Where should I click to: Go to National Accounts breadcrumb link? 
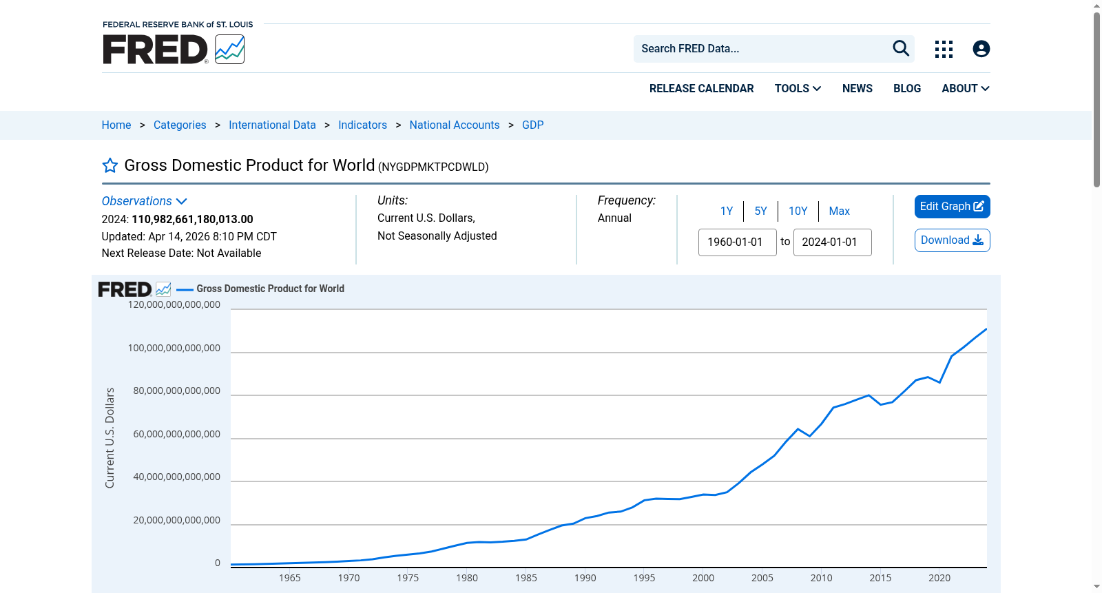455,125
